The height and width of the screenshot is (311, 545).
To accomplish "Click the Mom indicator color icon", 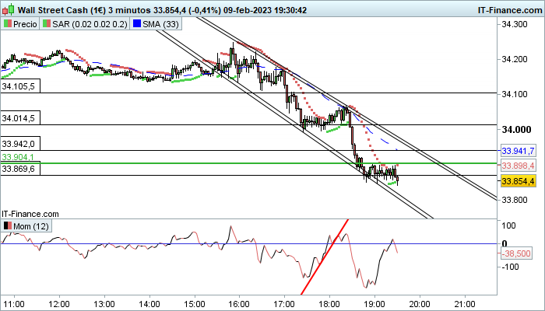I will coord(7,226).
